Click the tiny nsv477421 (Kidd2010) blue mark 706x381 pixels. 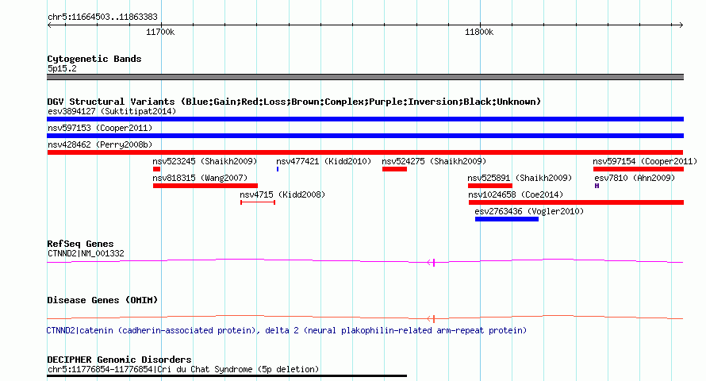[x=278, y=169]
